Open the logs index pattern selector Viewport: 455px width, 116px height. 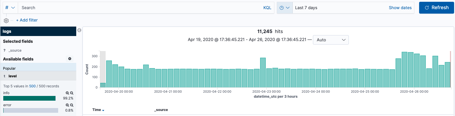(x=38, y=31)
